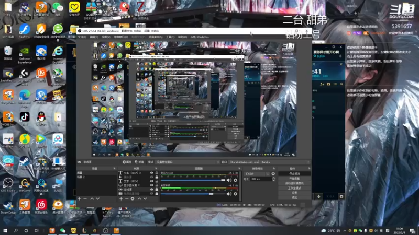419x235 pixels.
Task: Open window selection dropdown in source toolbar
Action: (x=270, y=162)
